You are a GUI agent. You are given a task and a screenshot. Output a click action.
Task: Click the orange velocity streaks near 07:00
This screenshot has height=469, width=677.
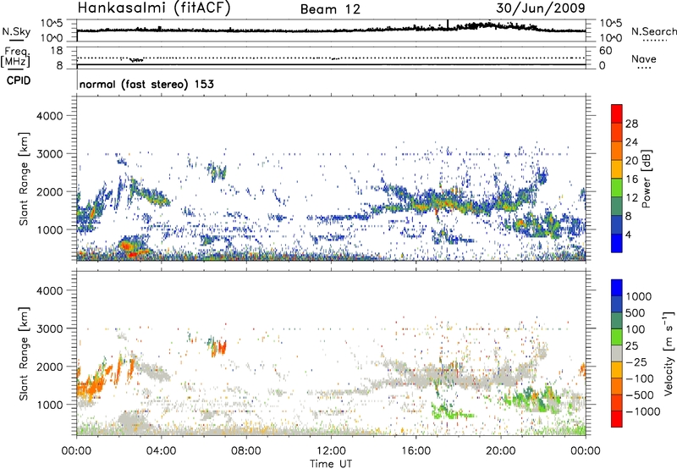click(221, 347)
